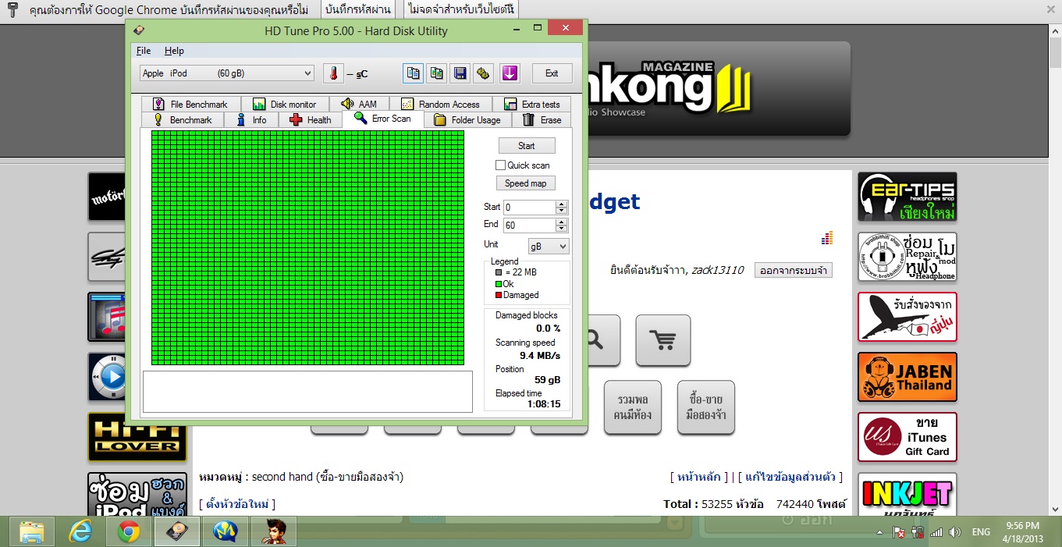Image resolution: width=1062 pixels, height=547 pixels.
Task: Open the Hi-Fi Lover banner
Action: (x=137, y=437)
